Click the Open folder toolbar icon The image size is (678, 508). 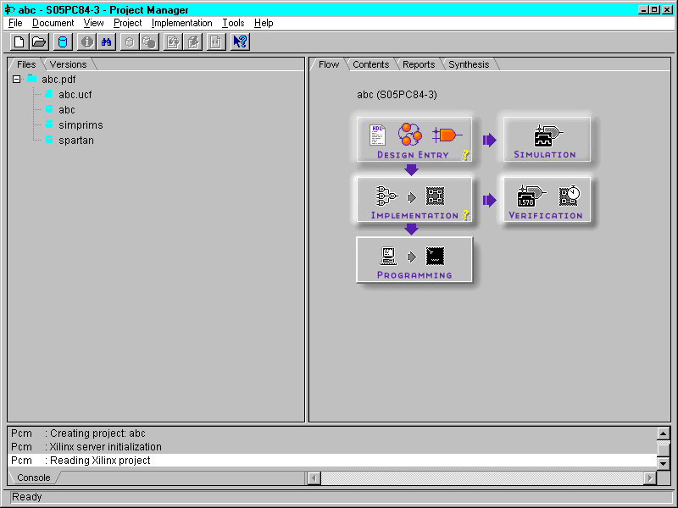[x=39, y=41]
